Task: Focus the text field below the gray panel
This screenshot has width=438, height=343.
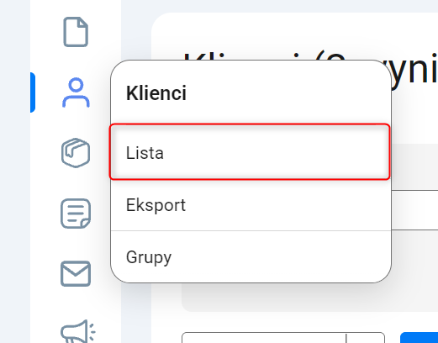Action: coord(264,338)
